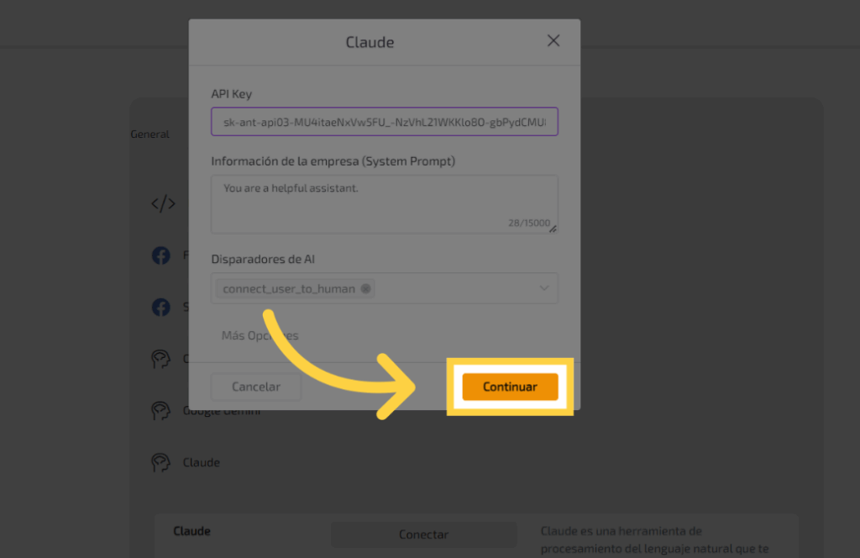
Task: Open the Disparadores de AI dropdown arrow
Action: [543, 289]
